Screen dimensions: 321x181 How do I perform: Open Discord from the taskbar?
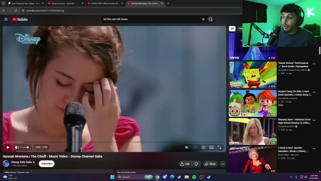point(165,177)
